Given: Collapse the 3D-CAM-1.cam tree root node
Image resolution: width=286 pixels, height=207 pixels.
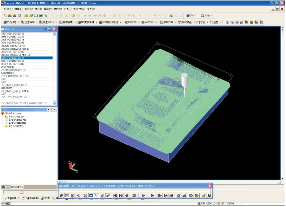Looking at the screenshot, I should [x=3, y=113].
